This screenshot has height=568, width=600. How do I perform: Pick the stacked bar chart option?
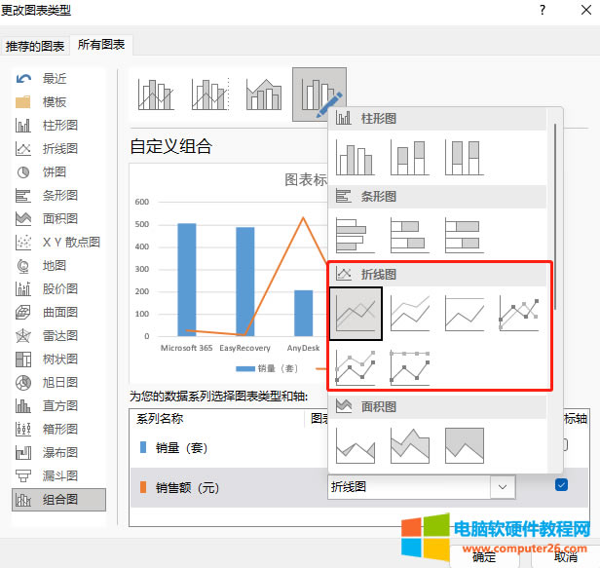(x=409, y=235)
